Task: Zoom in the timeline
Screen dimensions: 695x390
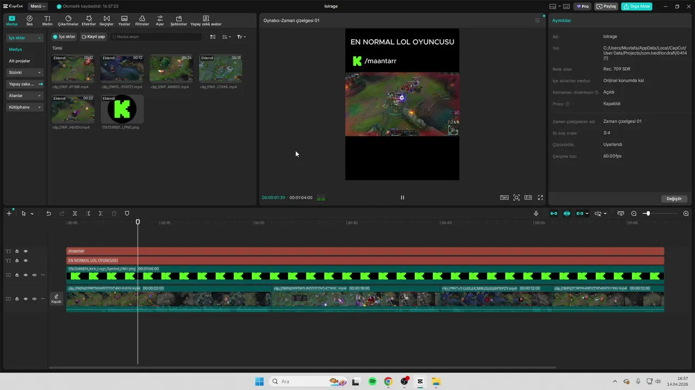Action: click(686, 213)
